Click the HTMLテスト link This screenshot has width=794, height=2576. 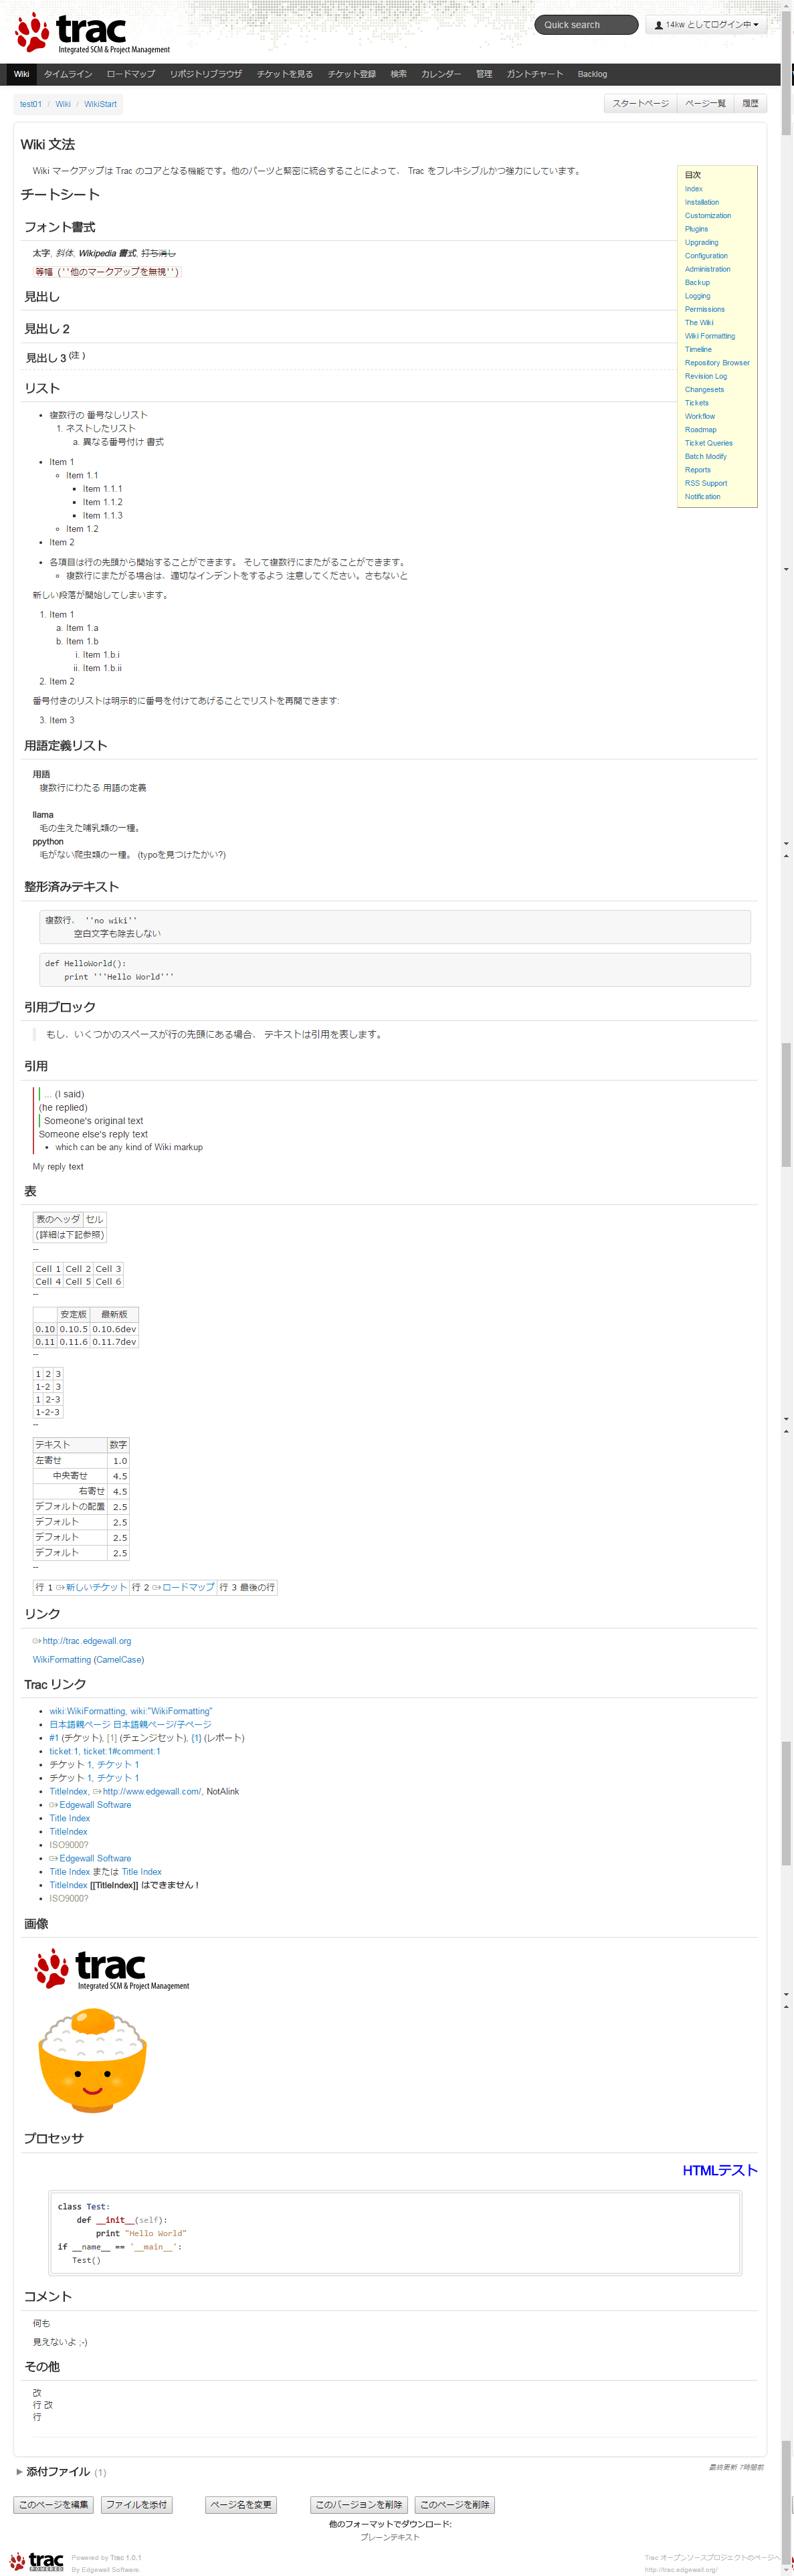tap(719, 2170)
